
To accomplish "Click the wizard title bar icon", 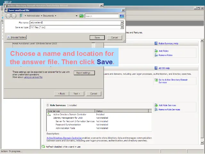I will (6, 6).
